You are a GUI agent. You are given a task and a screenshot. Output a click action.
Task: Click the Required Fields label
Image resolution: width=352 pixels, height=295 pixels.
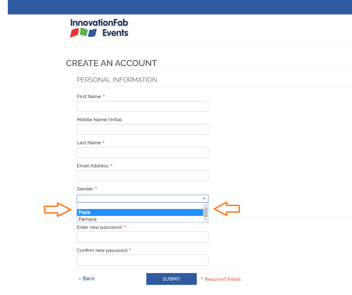coord(220,279)
